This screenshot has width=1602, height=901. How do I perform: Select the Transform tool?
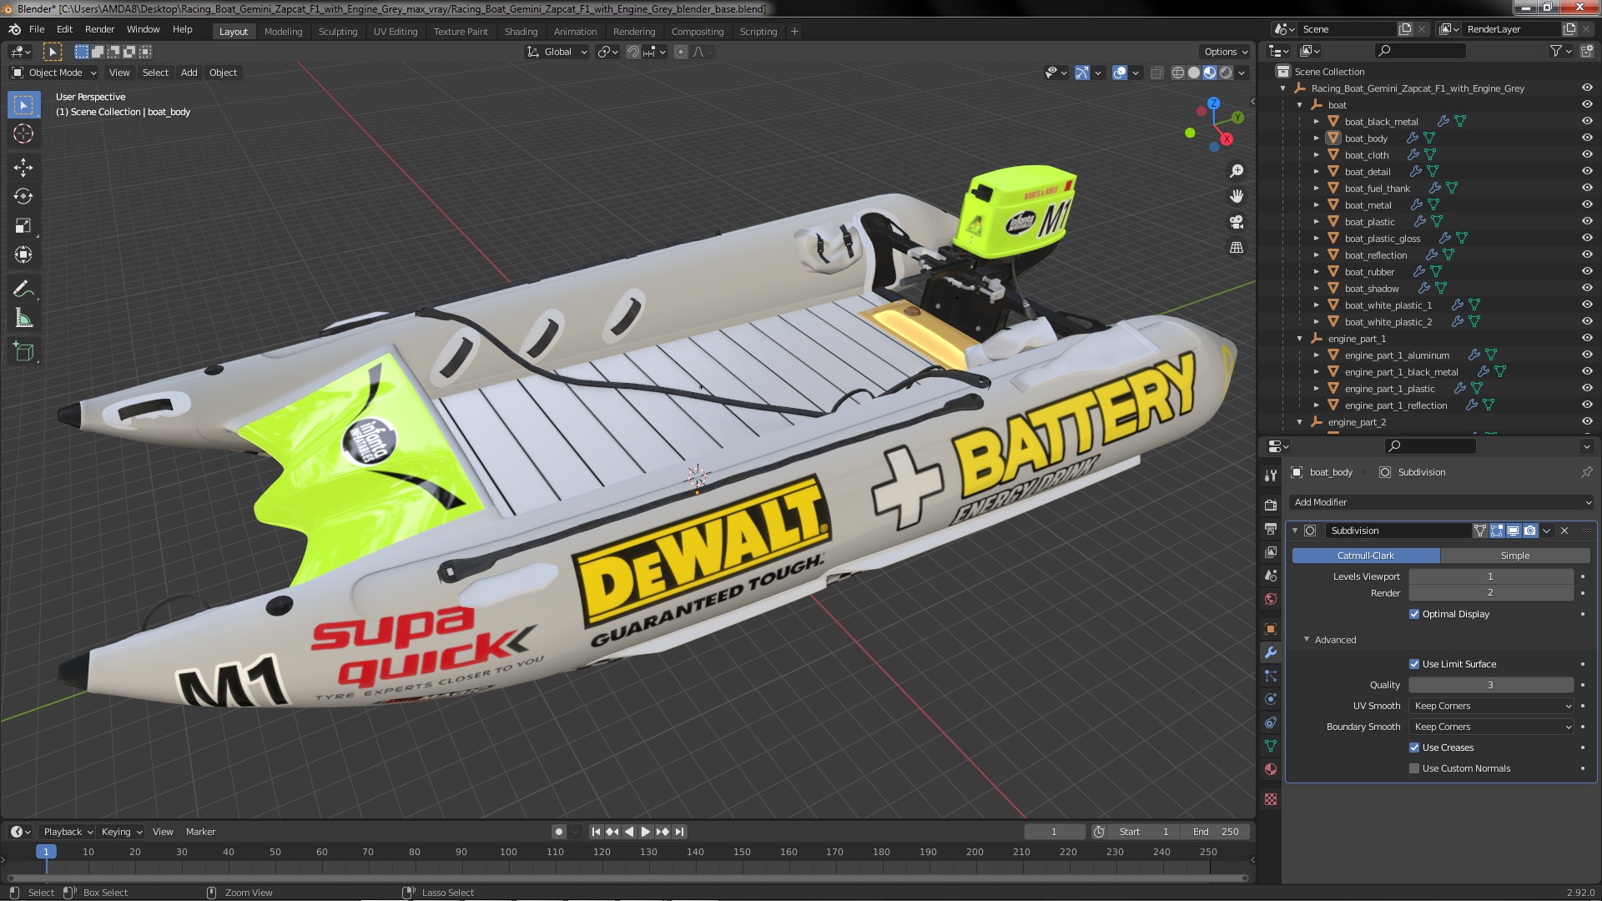tap(23, 254)
